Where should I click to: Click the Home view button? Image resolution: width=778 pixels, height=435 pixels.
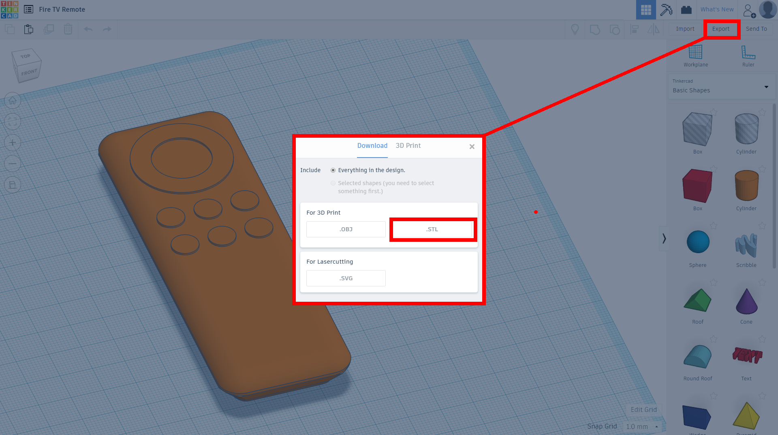pyautogui.click(x=13, y=100)
